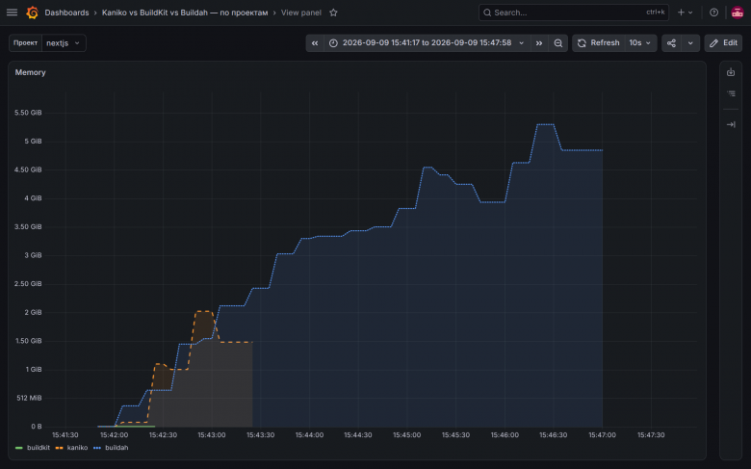Click the buildah peak near 15:46:30
Image resolution: width=751 pixels, height=469 pixels.
click(546, 124)
